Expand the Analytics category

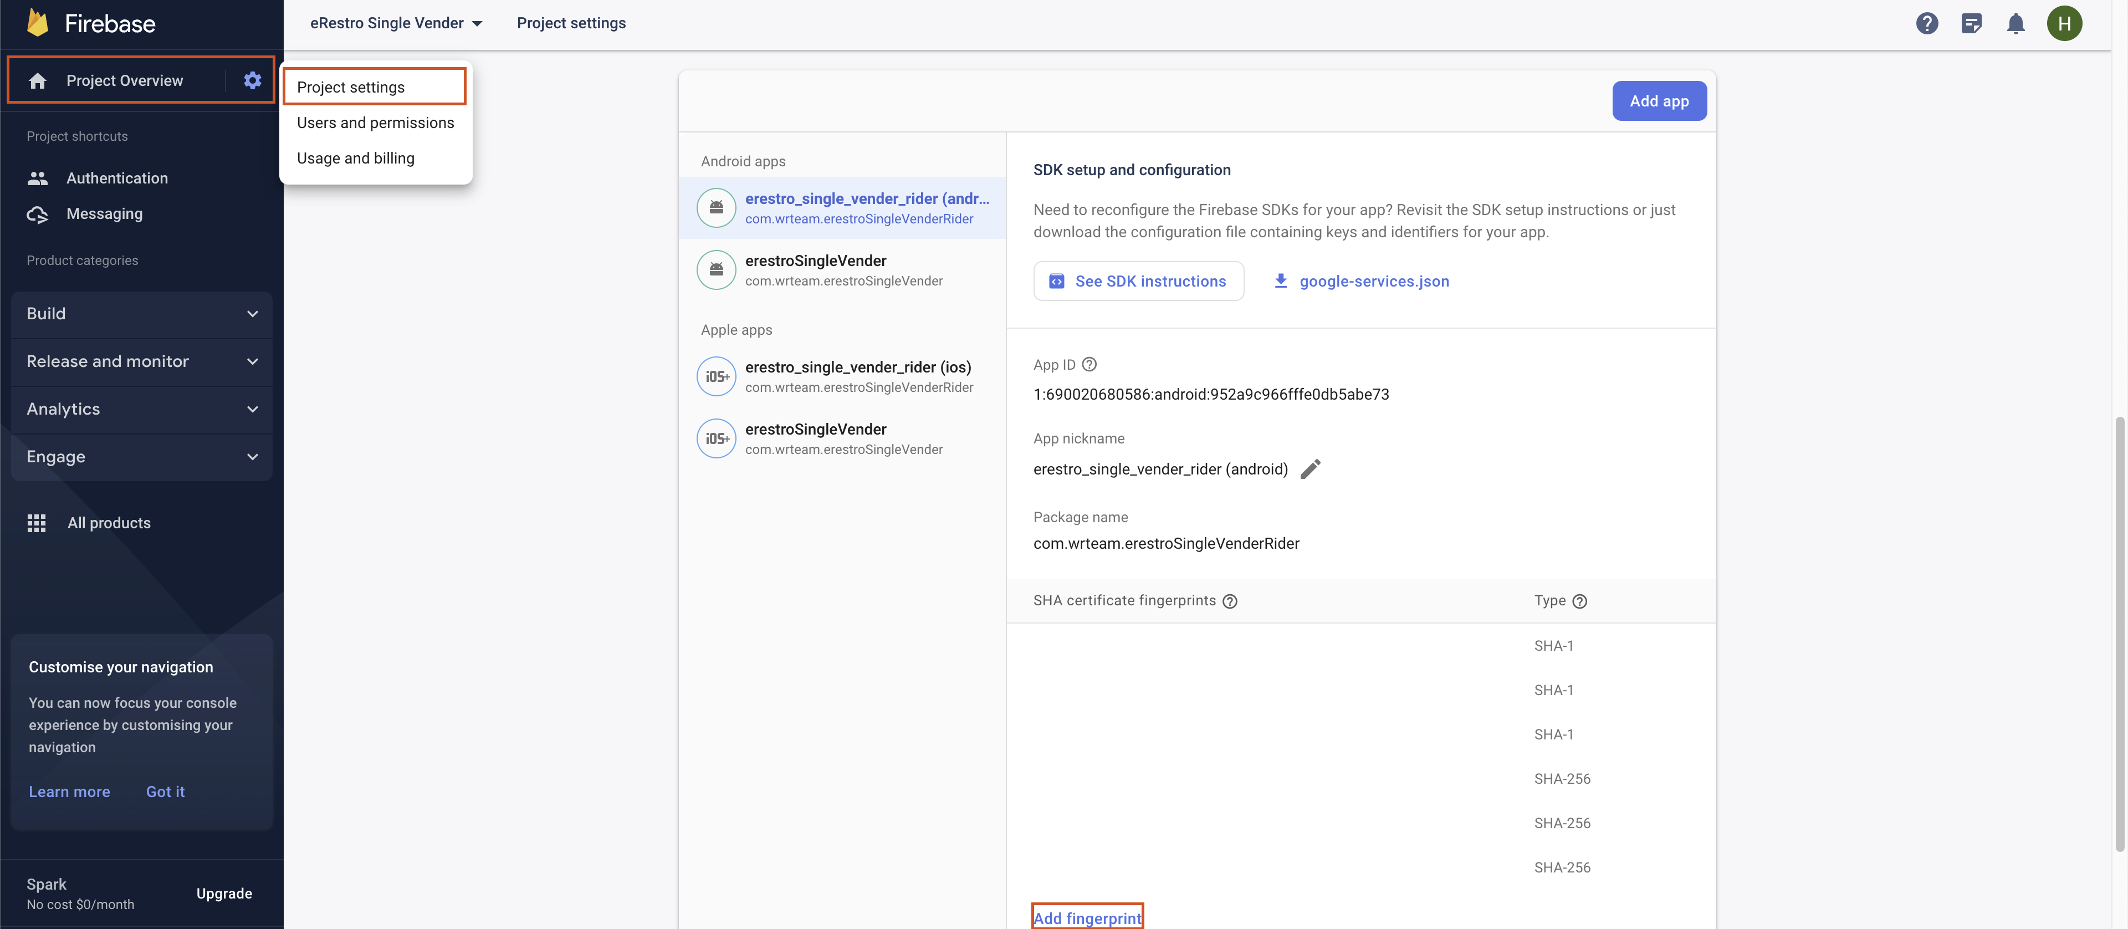[x=141, y=409]
